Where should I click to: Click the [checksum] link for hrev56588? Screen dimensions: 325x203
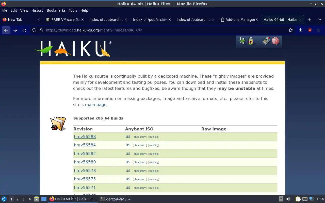tap(140, 137)
